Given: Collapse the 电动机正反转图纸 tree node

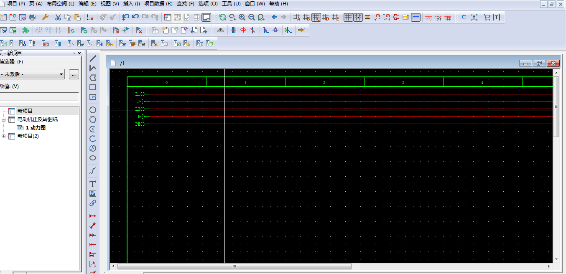Looking at the screenshot, I should (4, 119).
